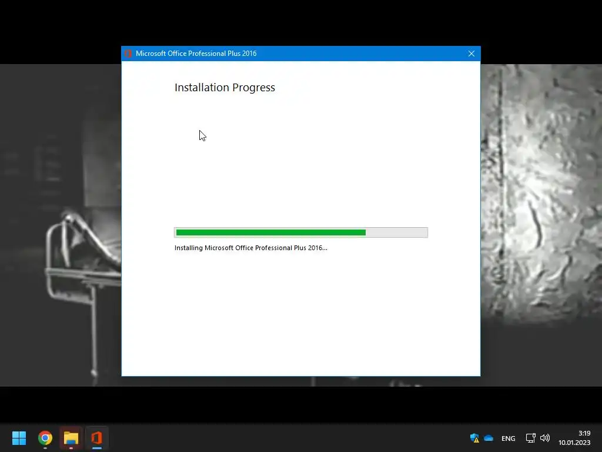
Task: Open the network status tray icon
Action: click(531, 438)
